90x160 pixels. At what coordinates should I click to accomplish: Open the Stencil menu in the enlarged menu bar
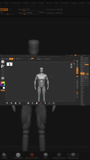click(x=34, y=3)
